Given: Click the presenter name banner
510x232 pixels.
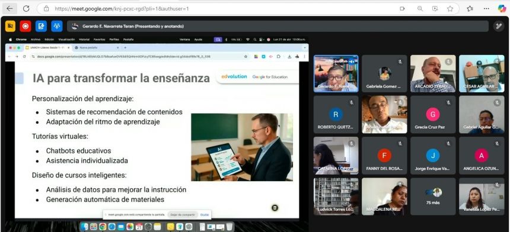Looking at the screenshot, I should pyautogui.click(x=278, y=26).
